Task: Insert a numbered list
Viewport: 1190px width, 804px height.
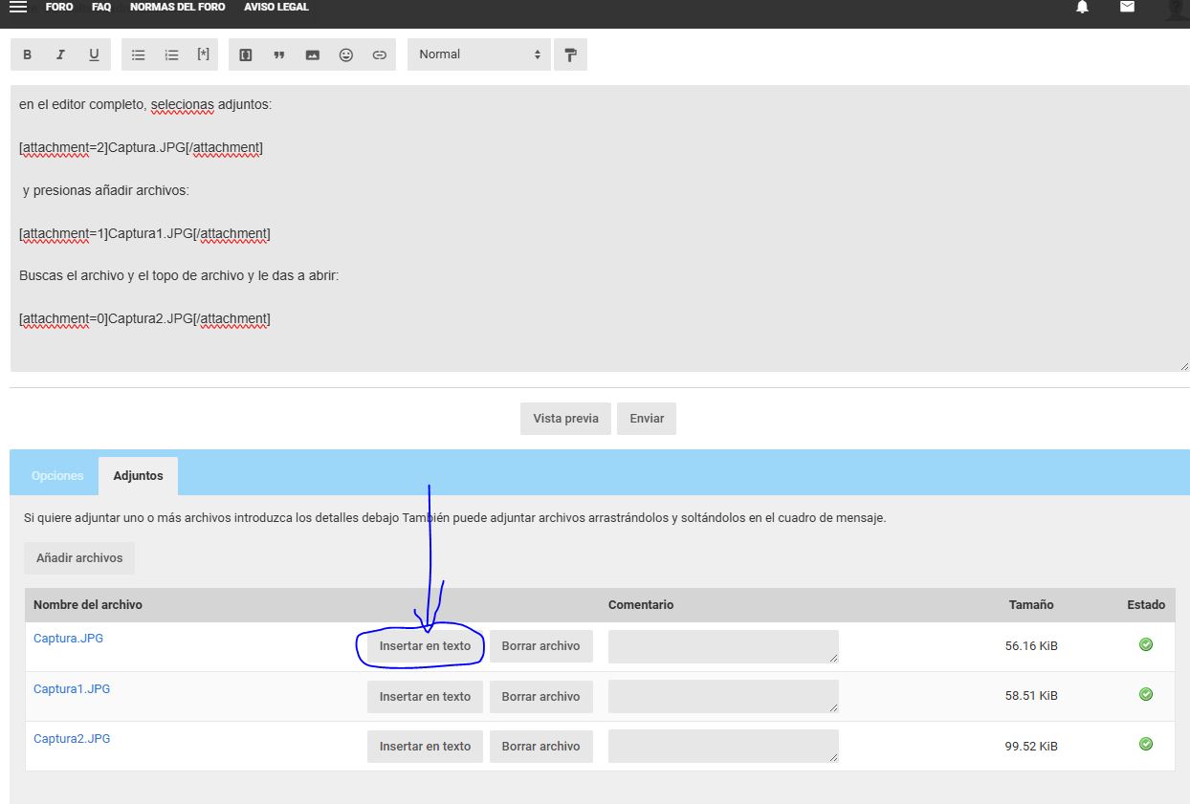Action: [171, 54]
